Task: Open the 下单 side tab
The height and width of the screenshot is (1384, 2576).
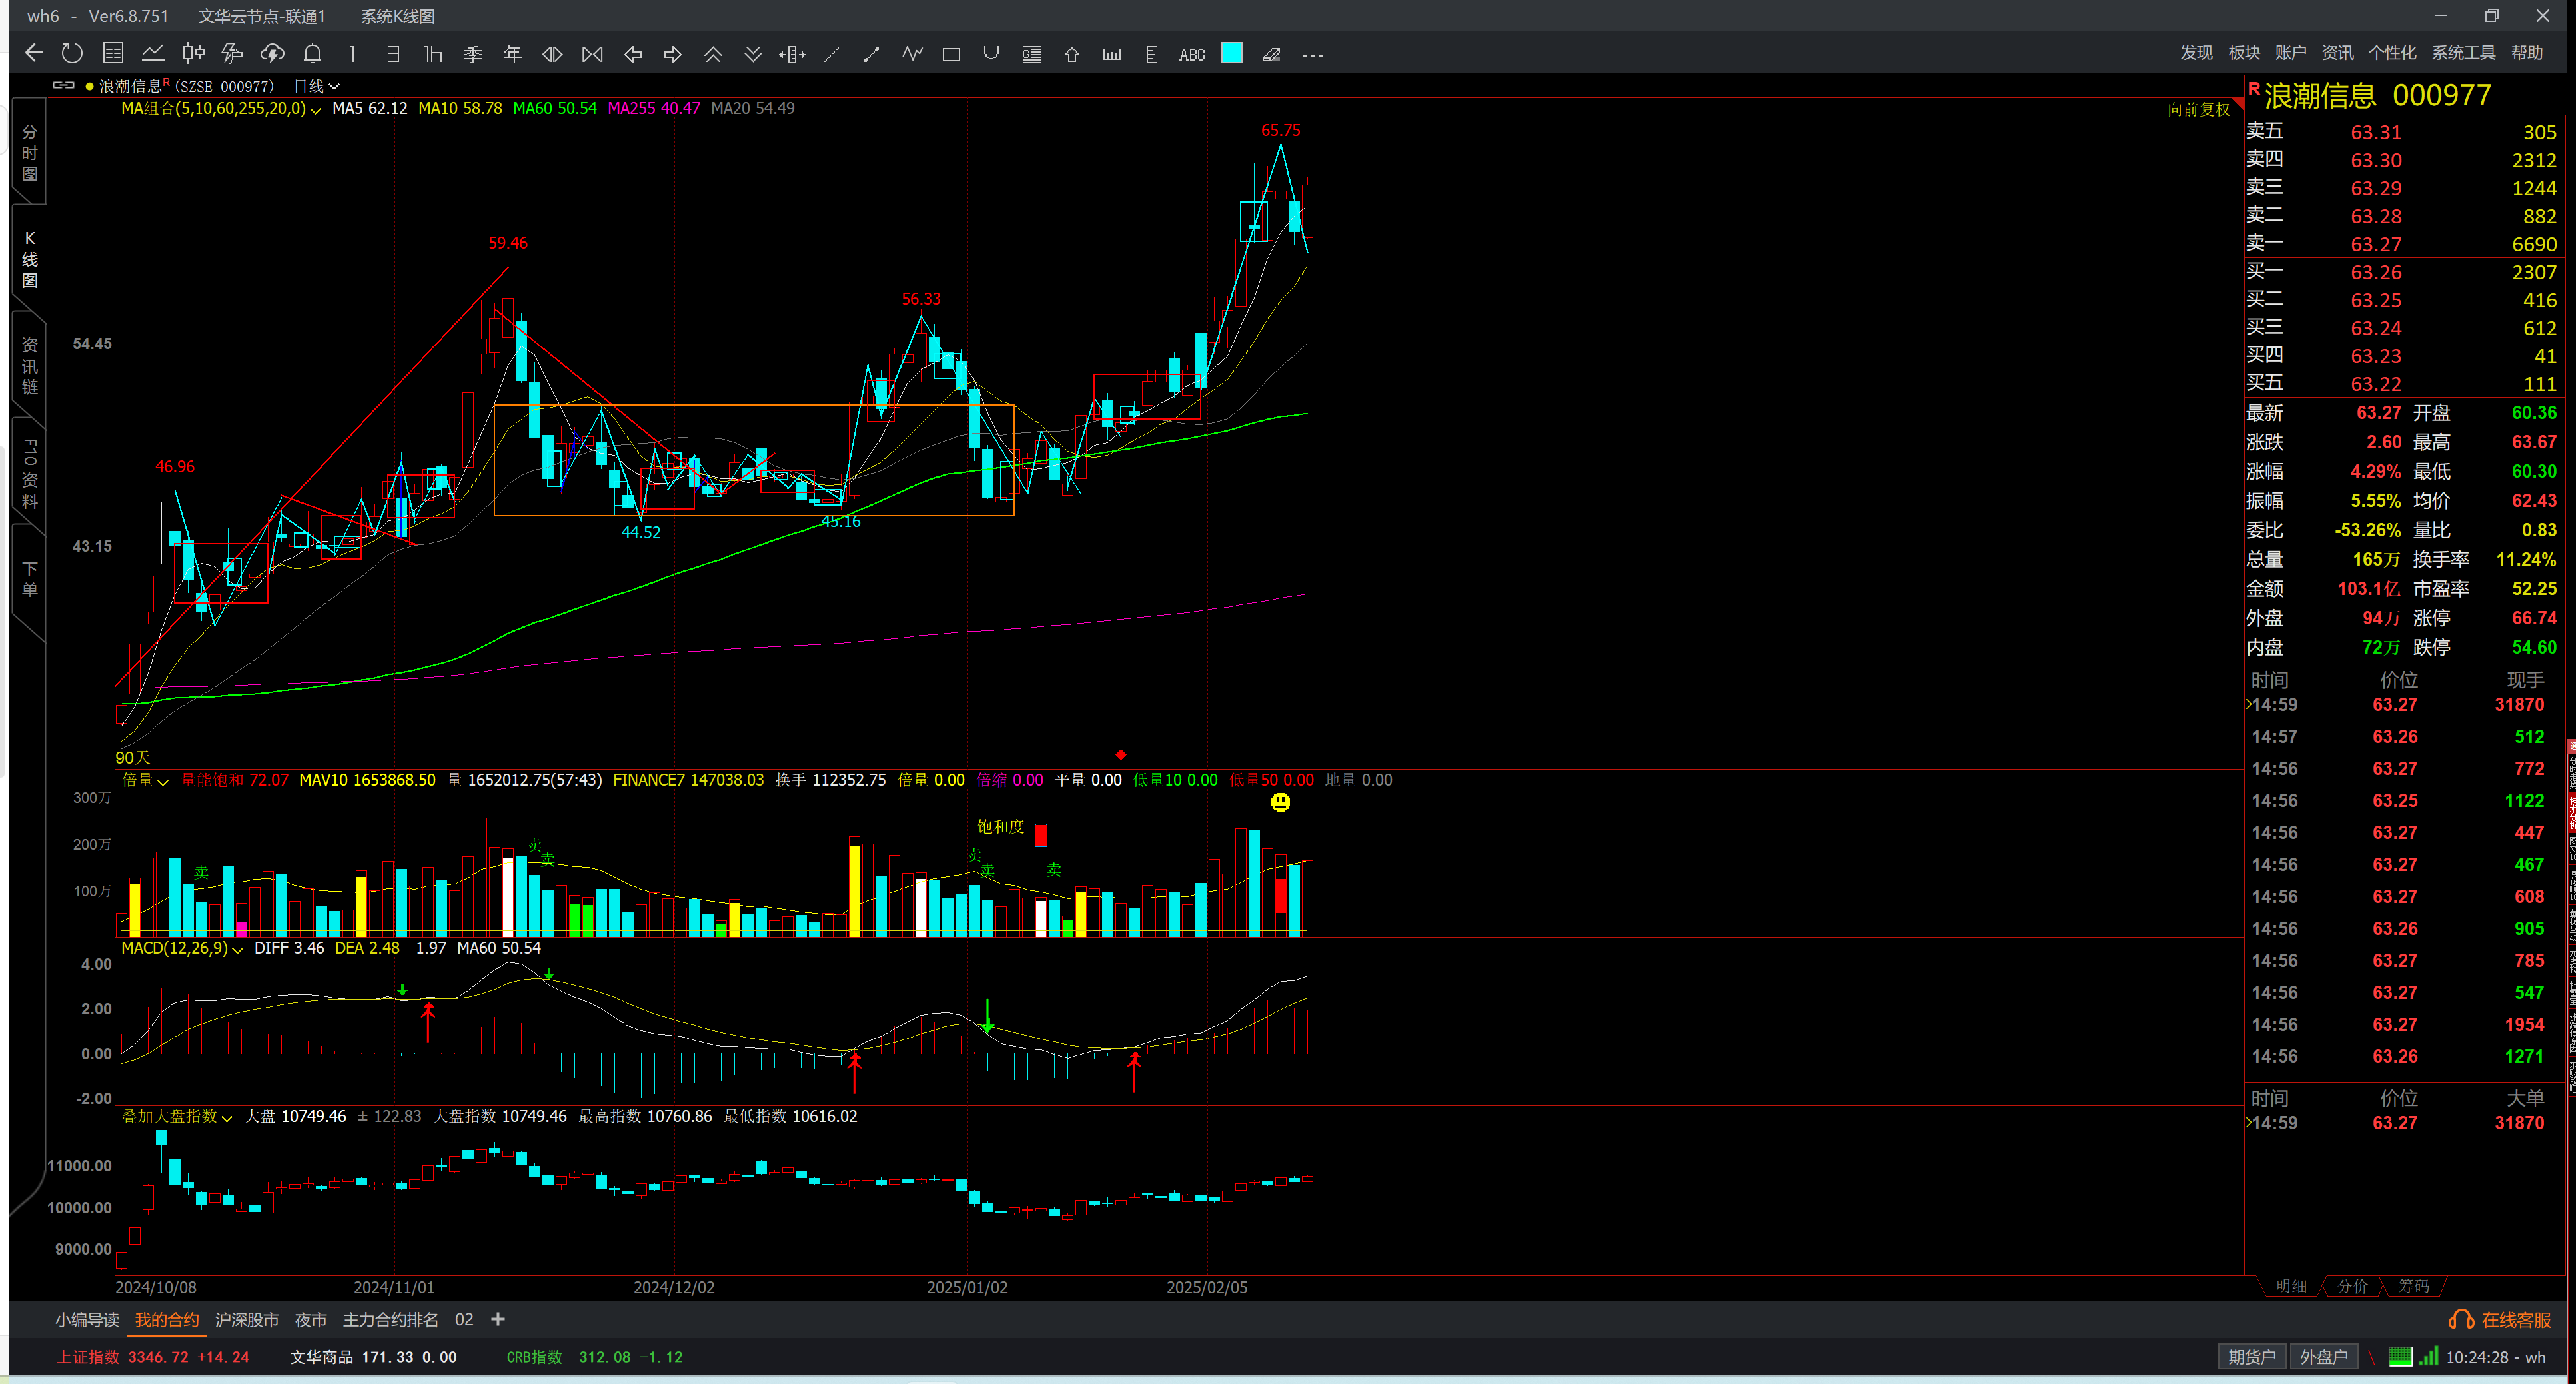Action: pos(30,579)
